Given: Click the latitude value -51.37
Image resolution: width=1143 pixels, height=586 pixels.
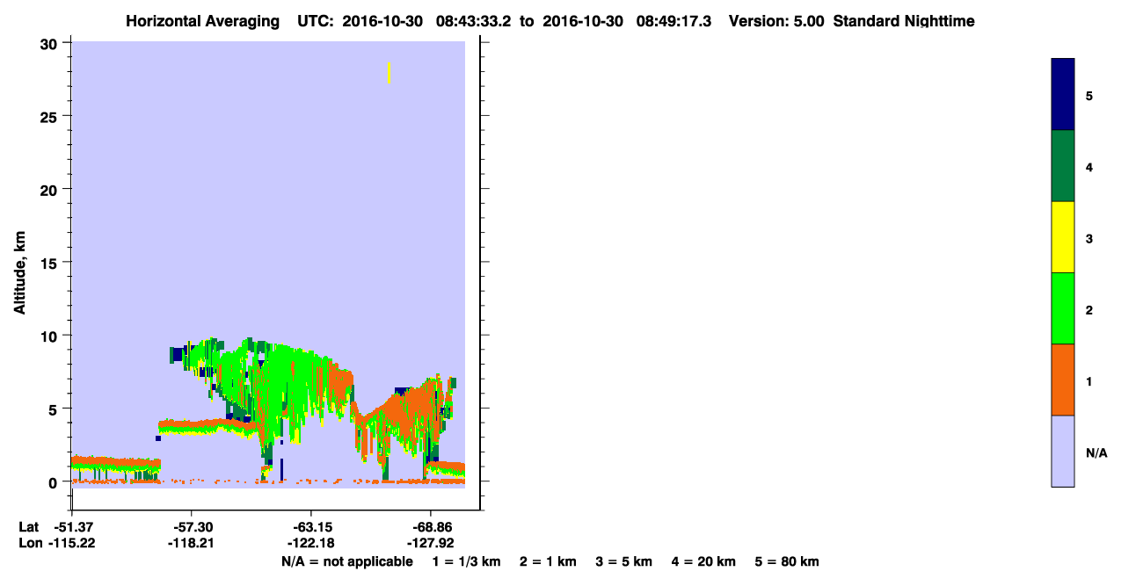Looking at the screenshot, I should [72, 526].
